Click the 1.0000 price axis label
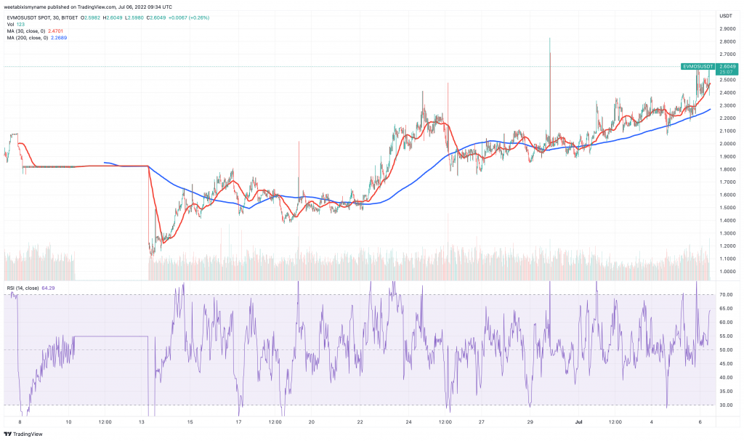Image resolution: width=744 pixels, height=441 pixels. coord(727,272)
